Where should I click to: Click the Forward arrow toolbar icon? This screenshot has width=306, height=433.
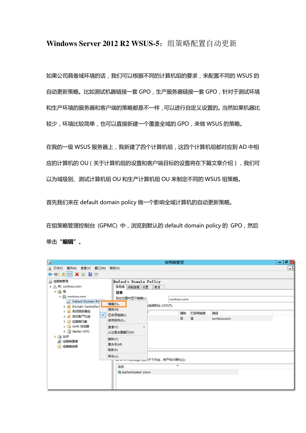click(56, 274)
